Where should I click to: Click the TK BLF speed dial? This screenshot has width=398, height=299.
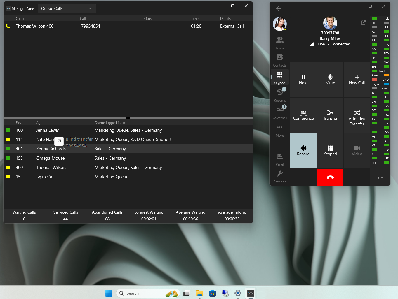(380, 45)
